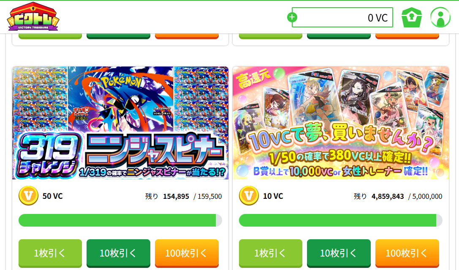Open the 10VC female trainer gacha banner
459x270 pixels.
coord(341,123)
